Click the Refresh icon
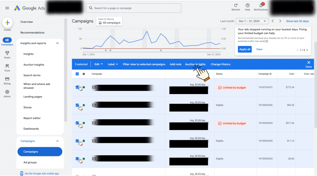This screenshot has width=317, height=176. (x=236, y=6)
